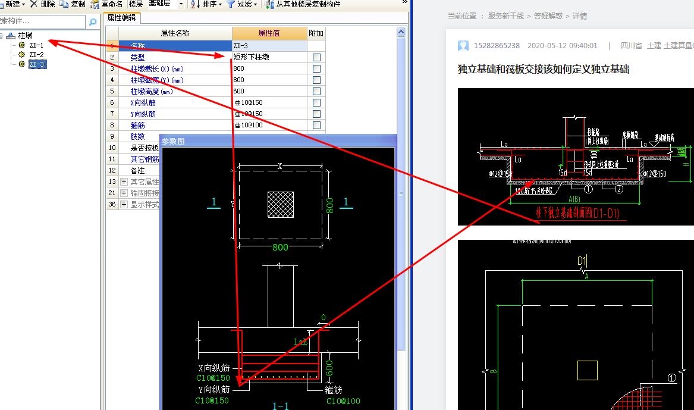
Task: Click the 参数图 window title bar
Action: pos(278,141)
